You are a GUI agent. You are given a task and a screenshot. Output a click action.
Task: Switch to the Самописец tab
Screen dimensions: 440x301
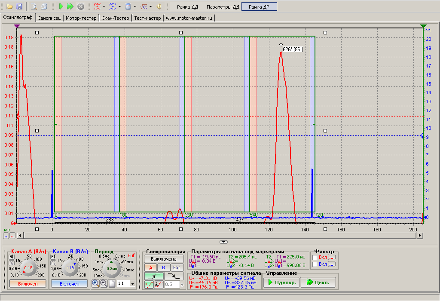(49, 18)
